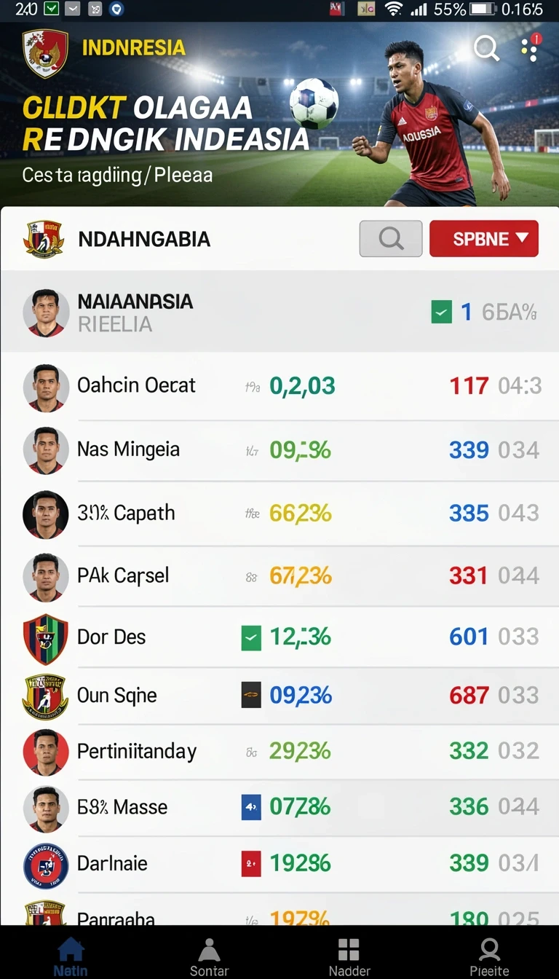Toggle the green checkbox beside Dor Des
Viewport: 559px width, 979px height.
coord(250,638)
